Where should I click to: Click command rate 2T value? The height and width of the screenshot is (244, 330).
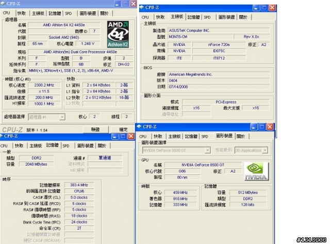tap(79, 228)
